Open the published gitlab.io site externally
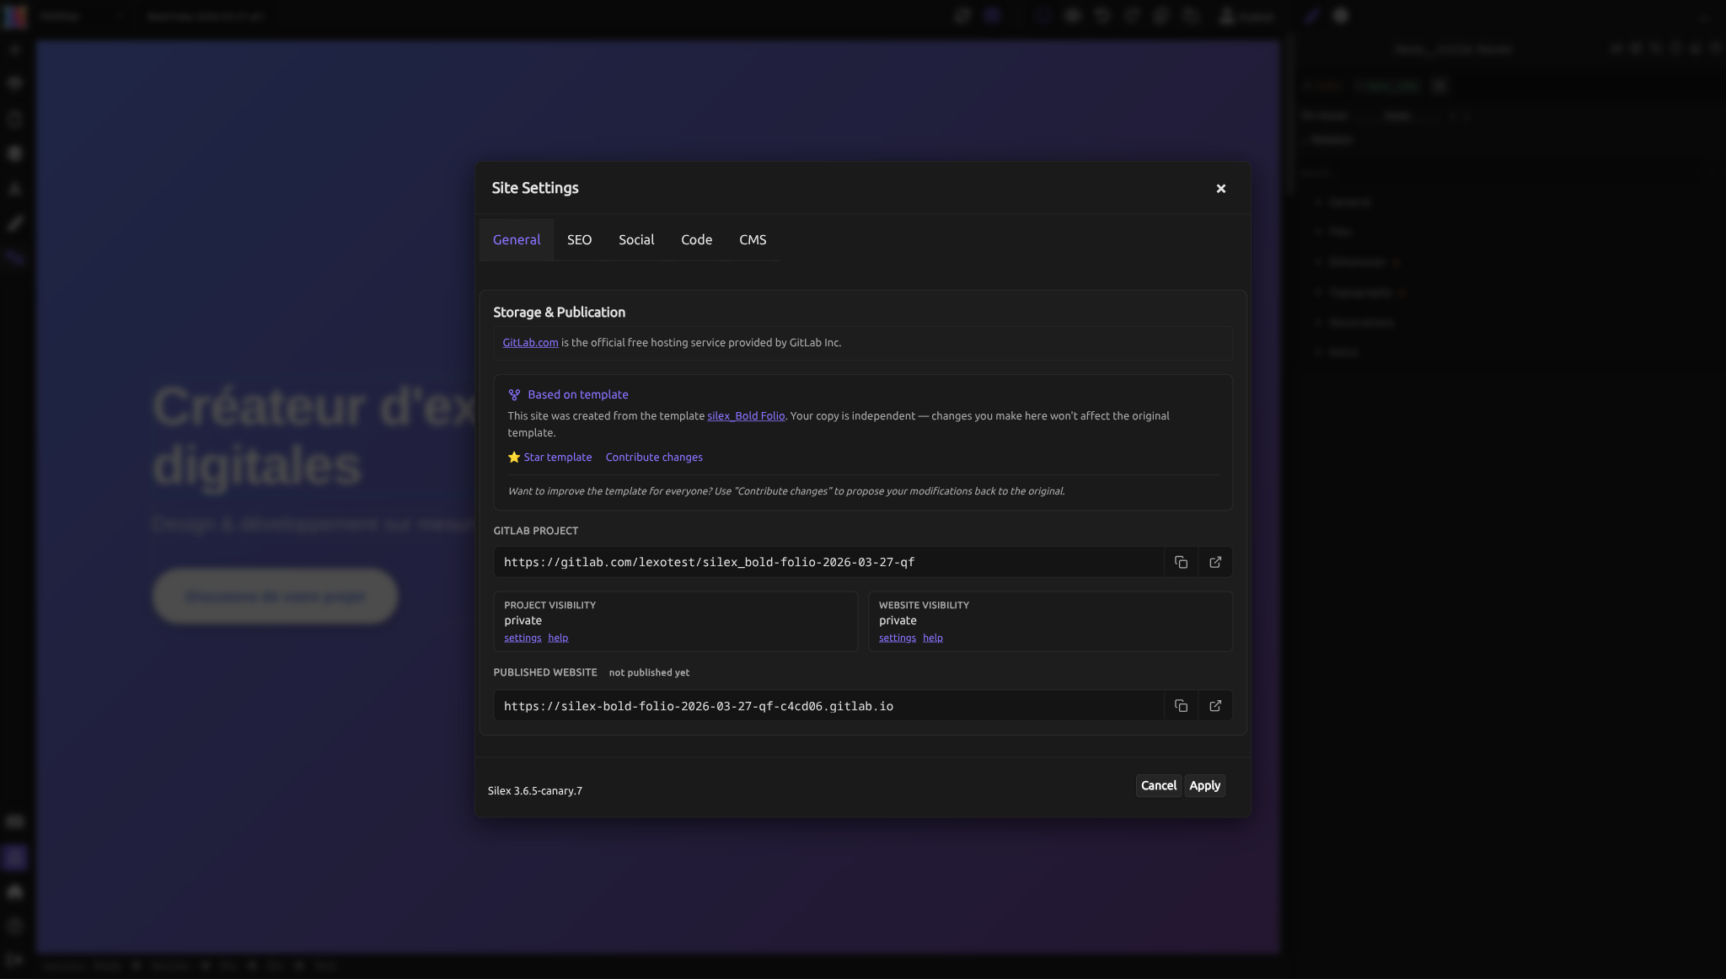Image resolution: width=1726 pixels, height=979 pixels. pos(1214,705)
